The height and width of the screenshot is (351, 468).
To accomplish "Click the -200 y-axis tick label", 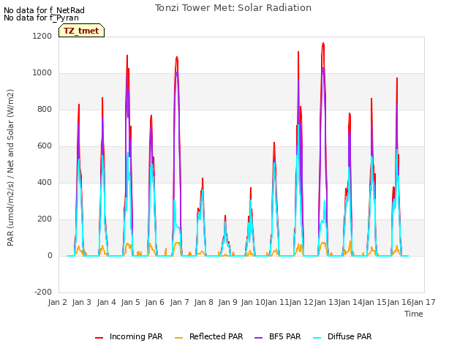I will (x=43, y=292).
